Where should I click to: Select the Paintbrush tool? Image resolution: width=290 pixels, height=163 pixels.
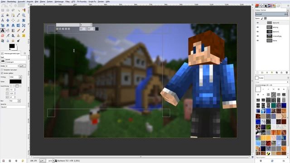pyautogui.click(x=24, y=30)
